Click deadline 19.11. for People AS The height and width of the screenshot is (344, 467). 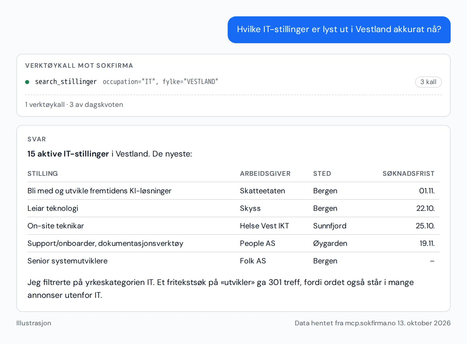click(427, 243)
